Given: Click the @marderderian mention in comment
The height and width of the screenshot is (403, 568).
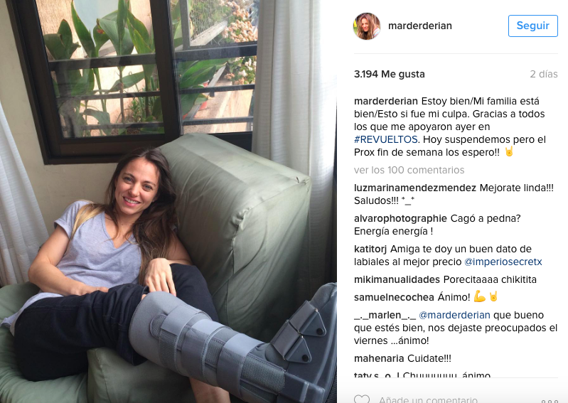Looking at the screenshot, I should coord(454,315).
